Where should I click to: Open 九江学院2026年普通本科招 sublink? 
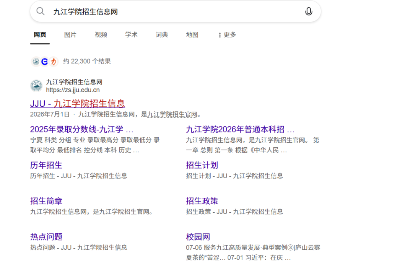(x=240, y=129)
